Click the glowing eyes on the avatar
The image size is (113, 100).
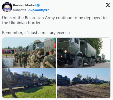click(x=7, y=9)
